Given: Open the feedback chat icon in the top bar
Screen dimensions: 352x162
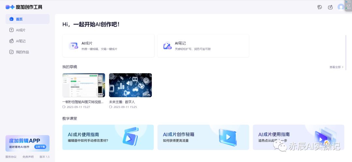Looking at the screenshot, I should 320,7.
